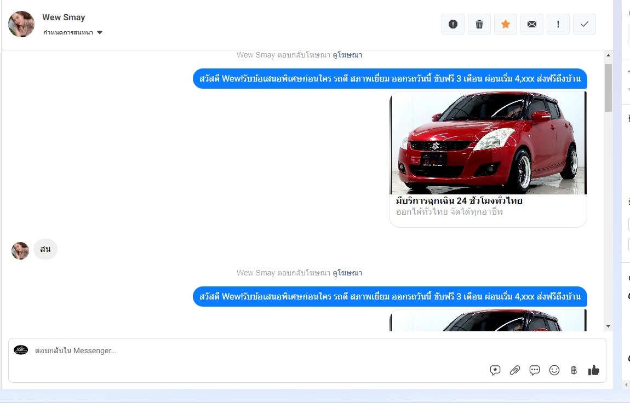Mark conversation as spam with exclamation circle icon
The width and height of the screenshot is (630, 420).
click(453, 24)
